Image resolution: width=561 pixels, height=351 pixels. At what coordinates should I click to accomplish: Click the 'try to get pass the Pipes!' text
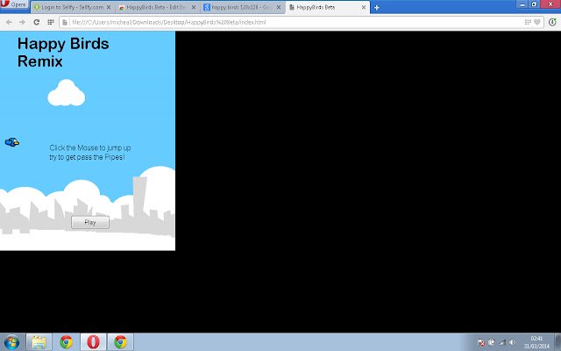click(x=87, y=157)
